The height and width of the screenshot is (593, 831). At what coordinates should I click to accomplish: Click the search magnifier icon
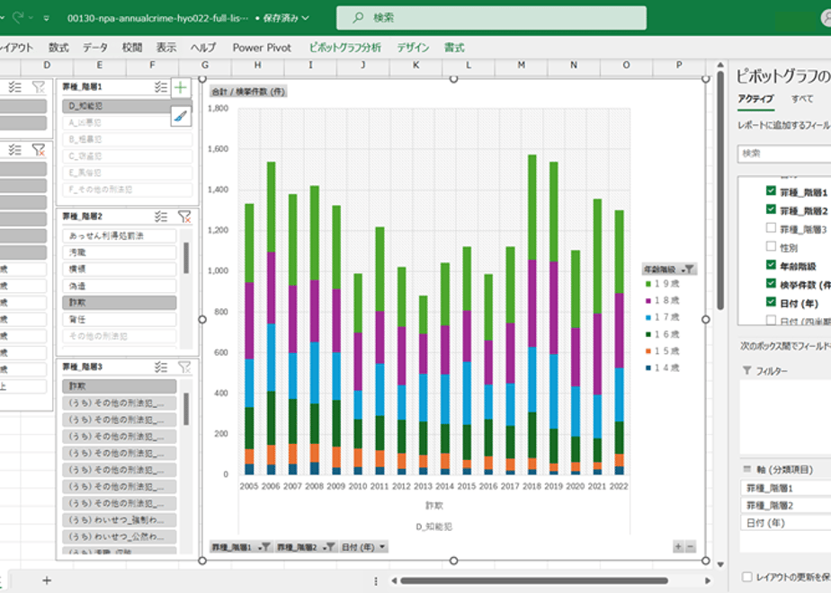[x=358, y=17]
